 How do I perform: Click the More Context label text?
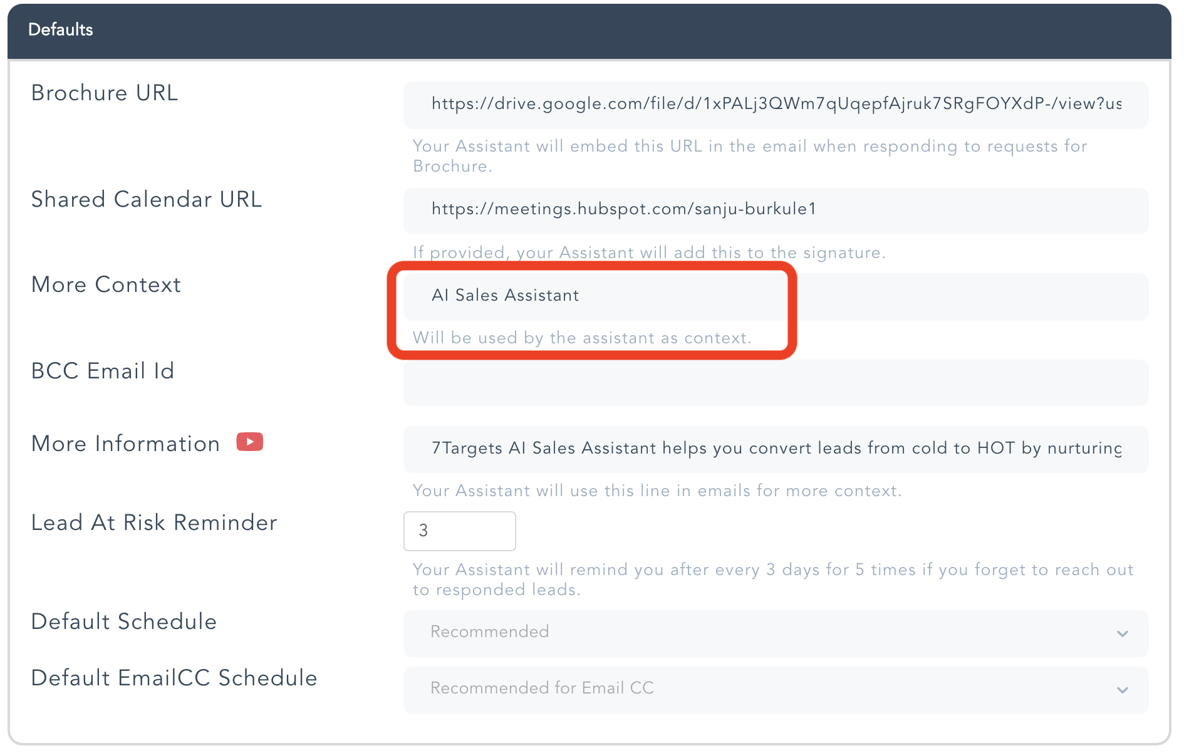coord(106,285)
